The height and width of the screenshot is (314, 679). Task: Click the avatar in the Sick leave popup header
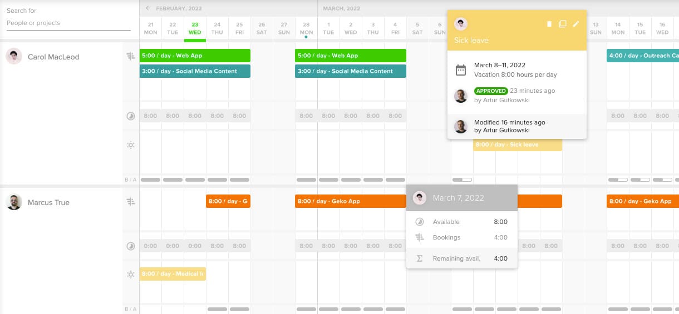[461, 24]
